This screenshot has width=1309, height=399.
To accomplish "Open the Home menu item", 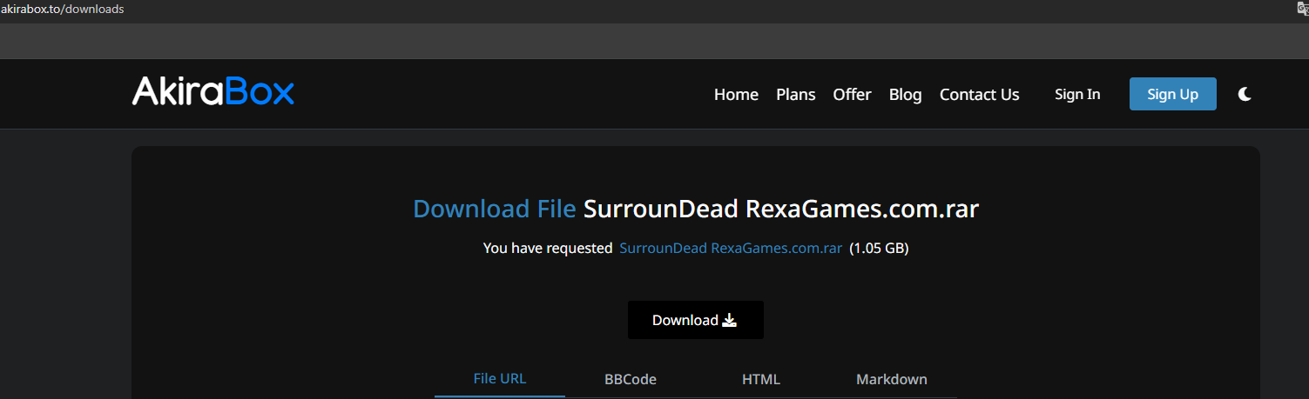I will tap(736, 95).
